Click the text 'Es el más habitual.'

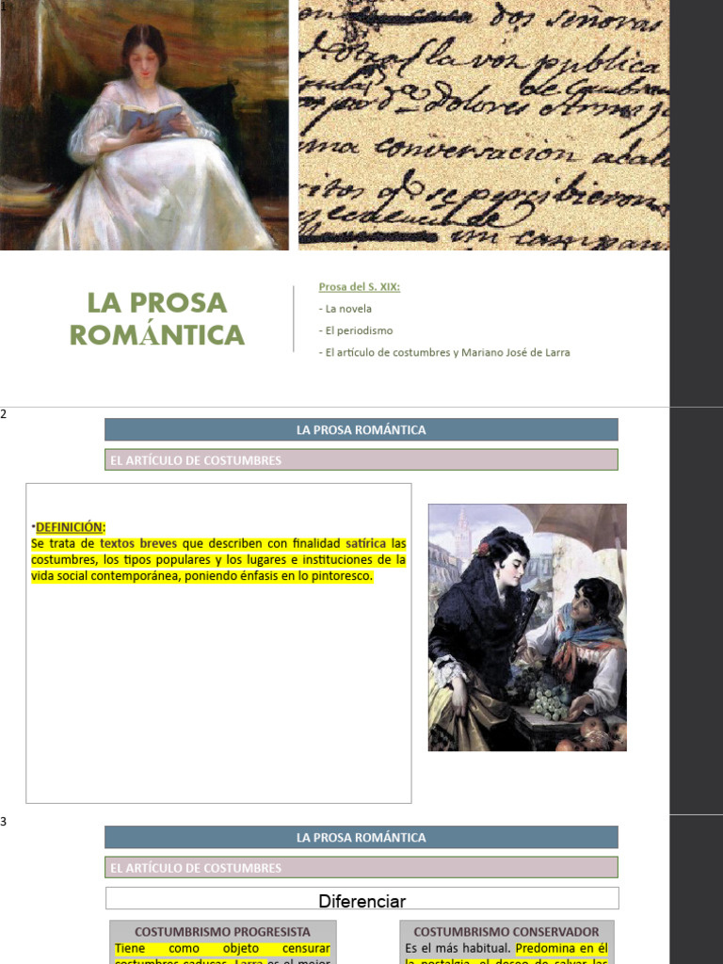(458, 949)
